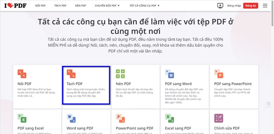Open the PDF sang Excel card title
274x134 pixels.
[x=31, y=128]
